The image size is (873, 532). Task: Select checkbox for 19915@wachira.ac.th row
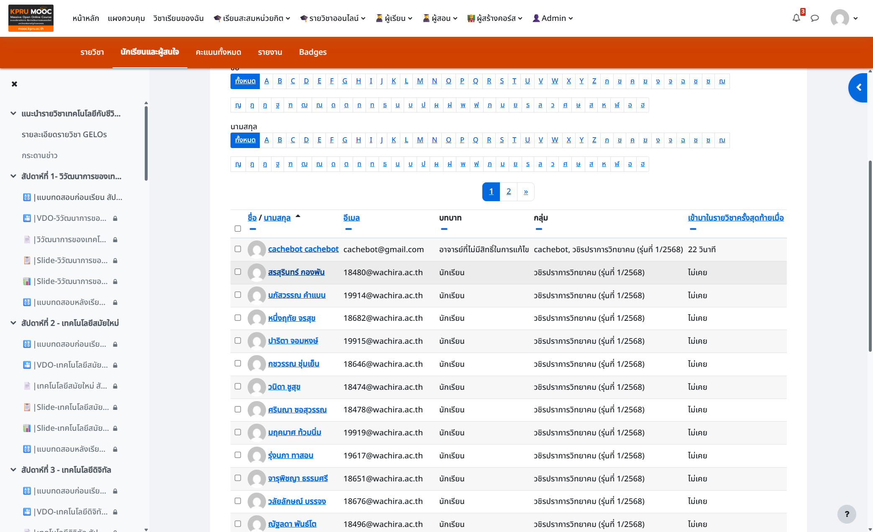(238, 340)
